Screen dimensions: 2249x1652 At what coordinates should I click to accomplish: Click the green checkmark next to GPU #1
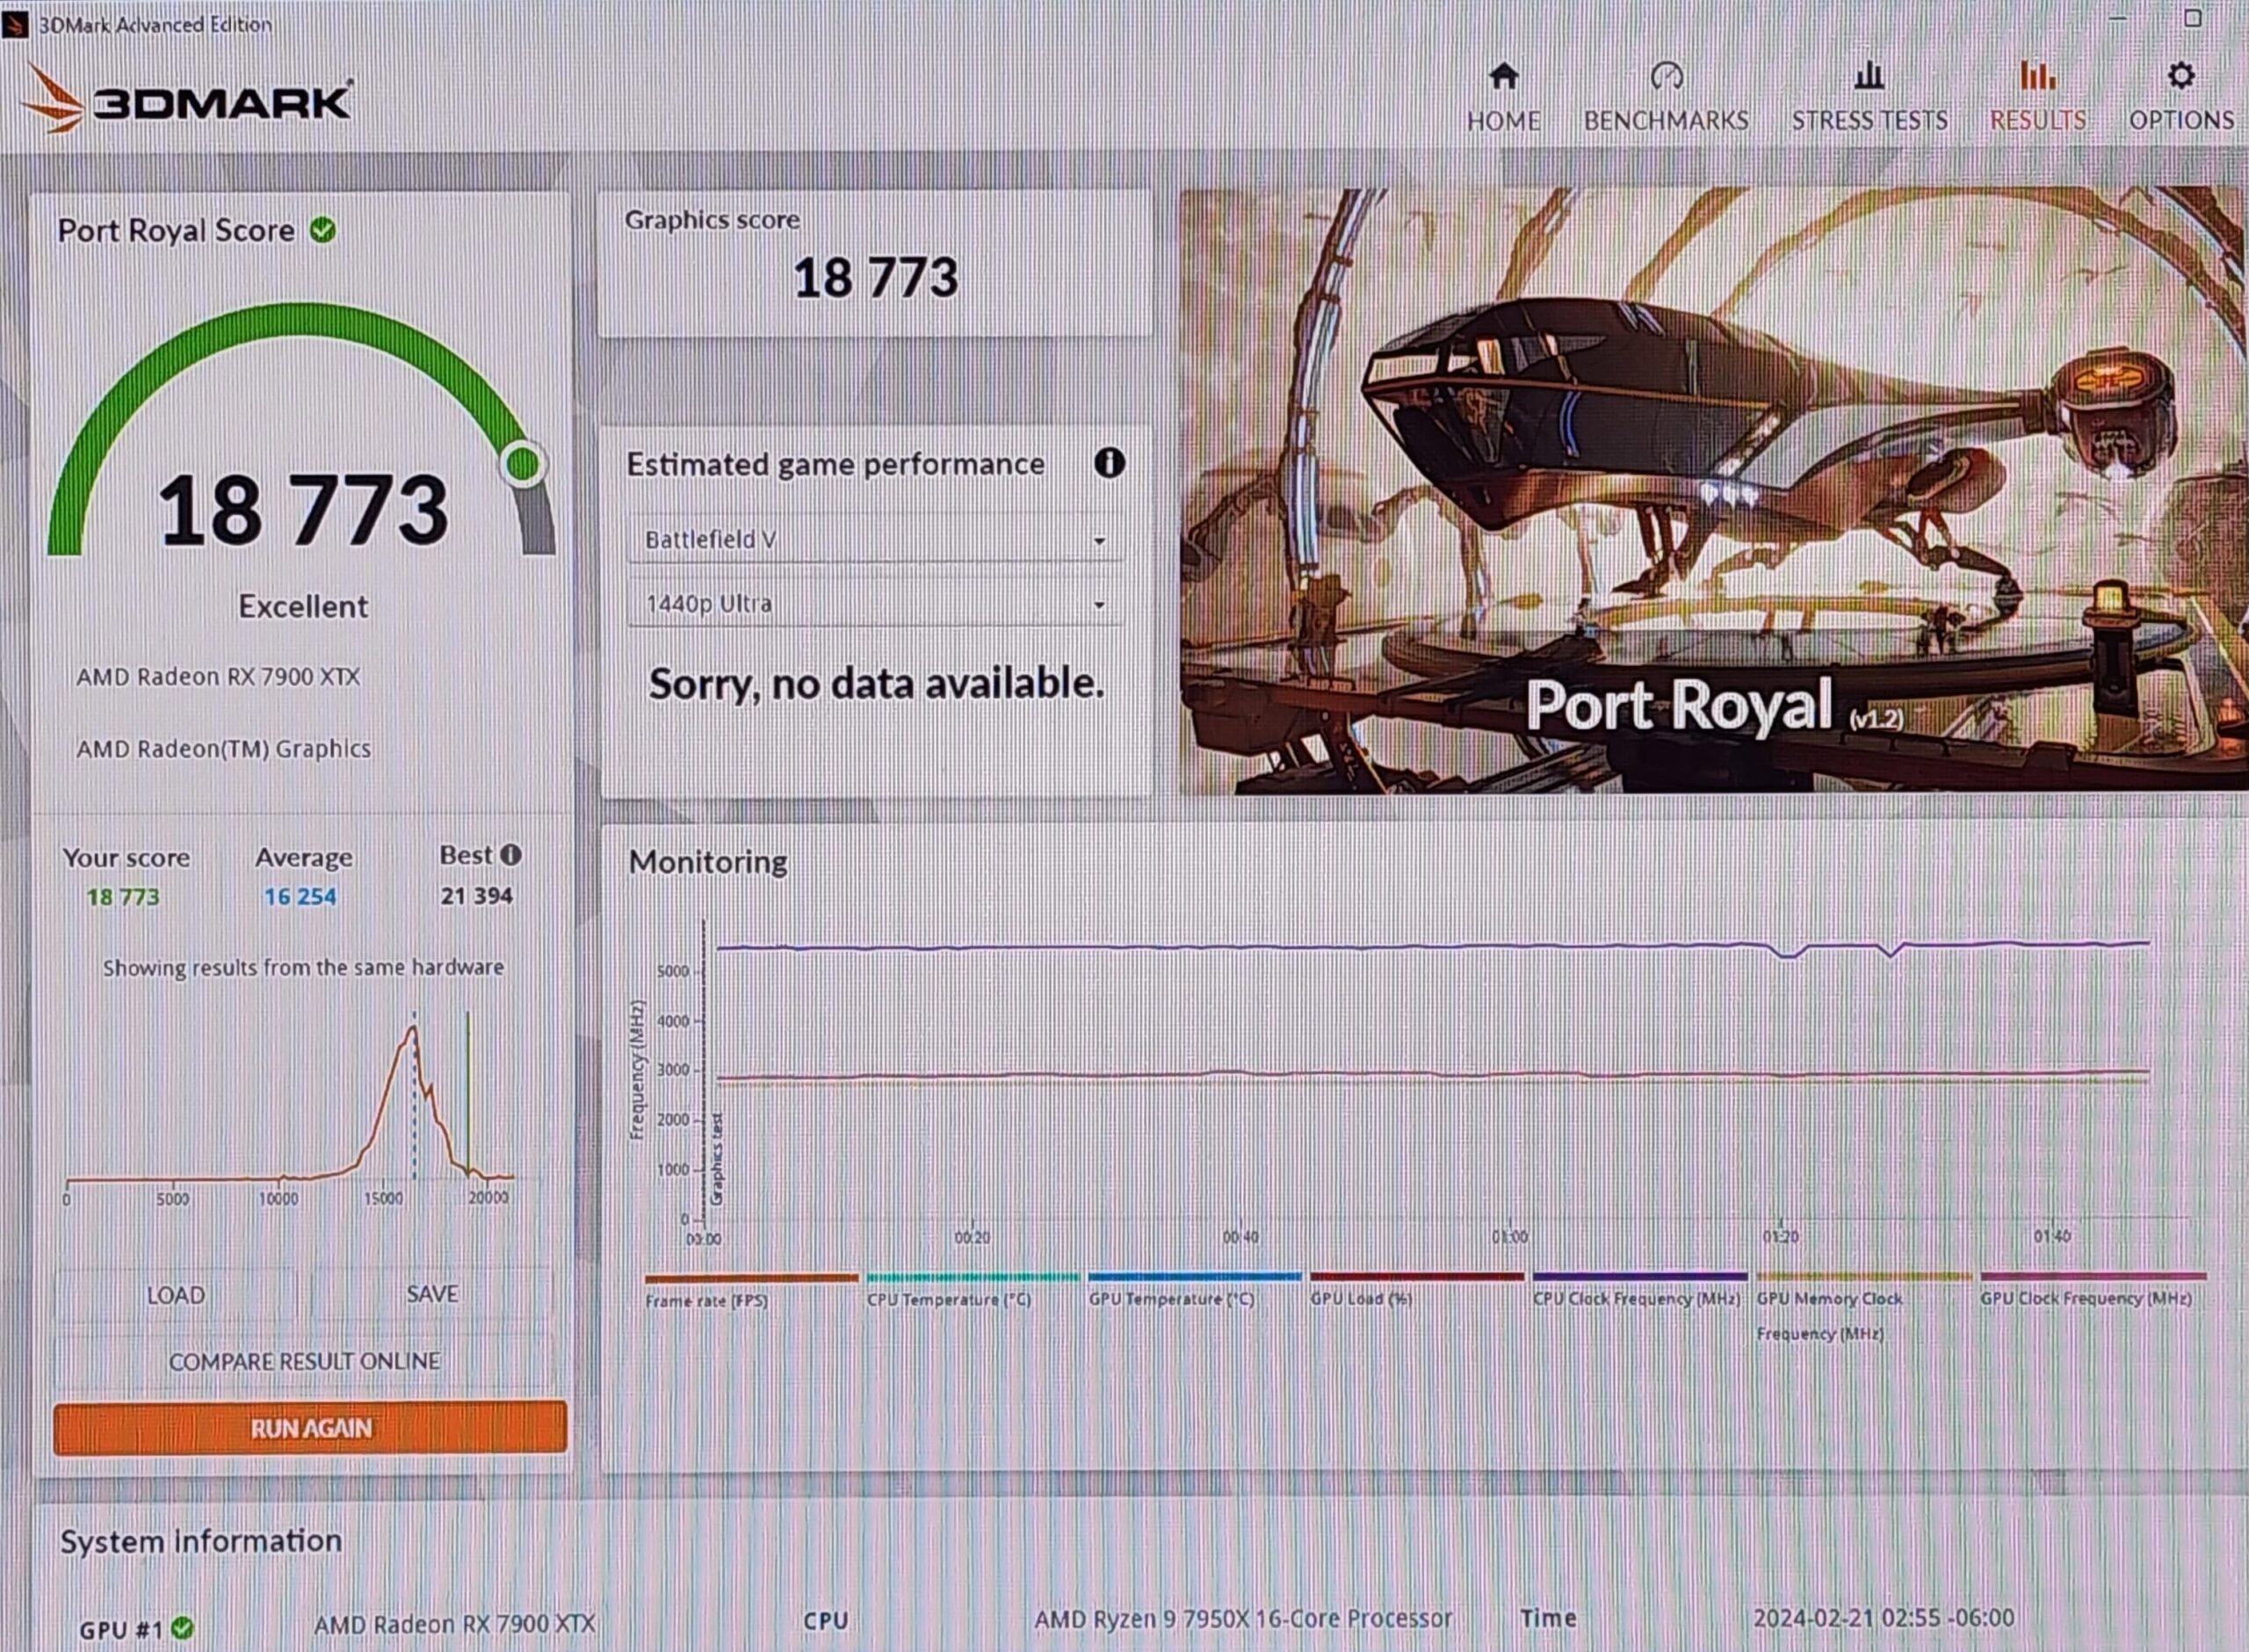[x=182, y=1628]
